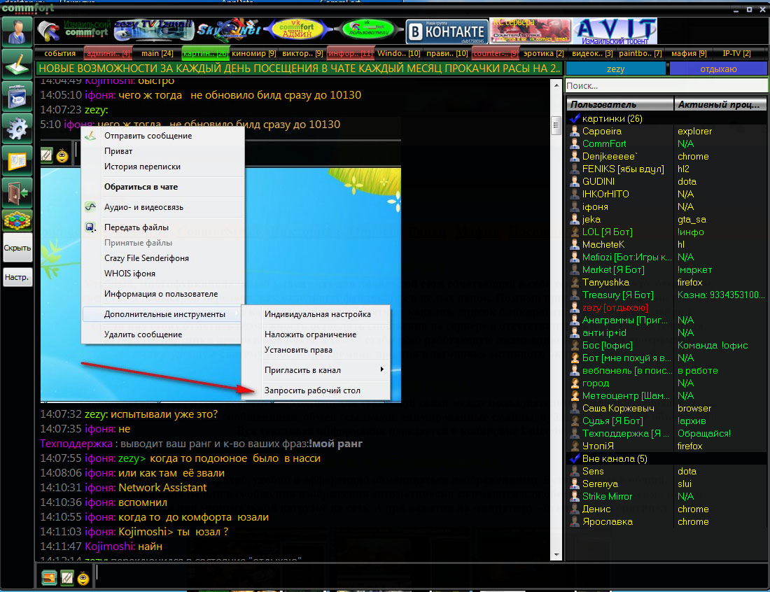Switch to the main [24] channel tab

(x=157, y=53)
